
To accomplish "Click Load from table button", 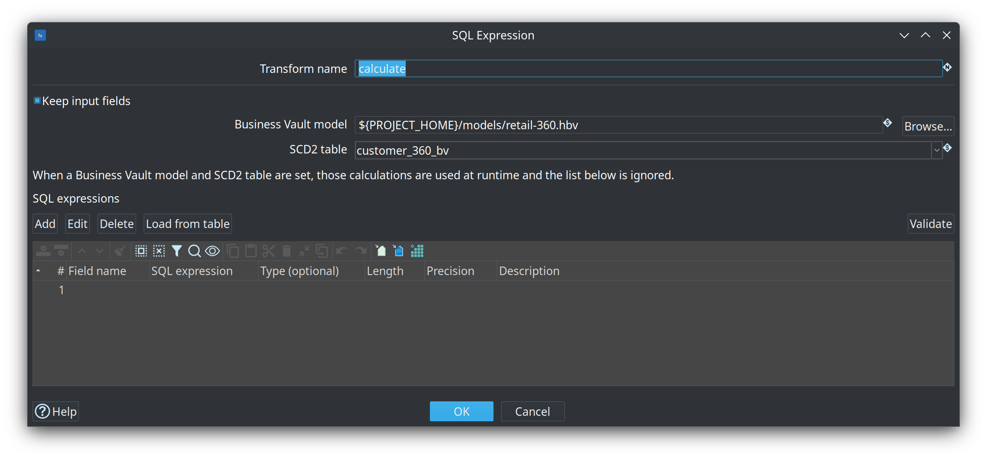I will point(188,223).
